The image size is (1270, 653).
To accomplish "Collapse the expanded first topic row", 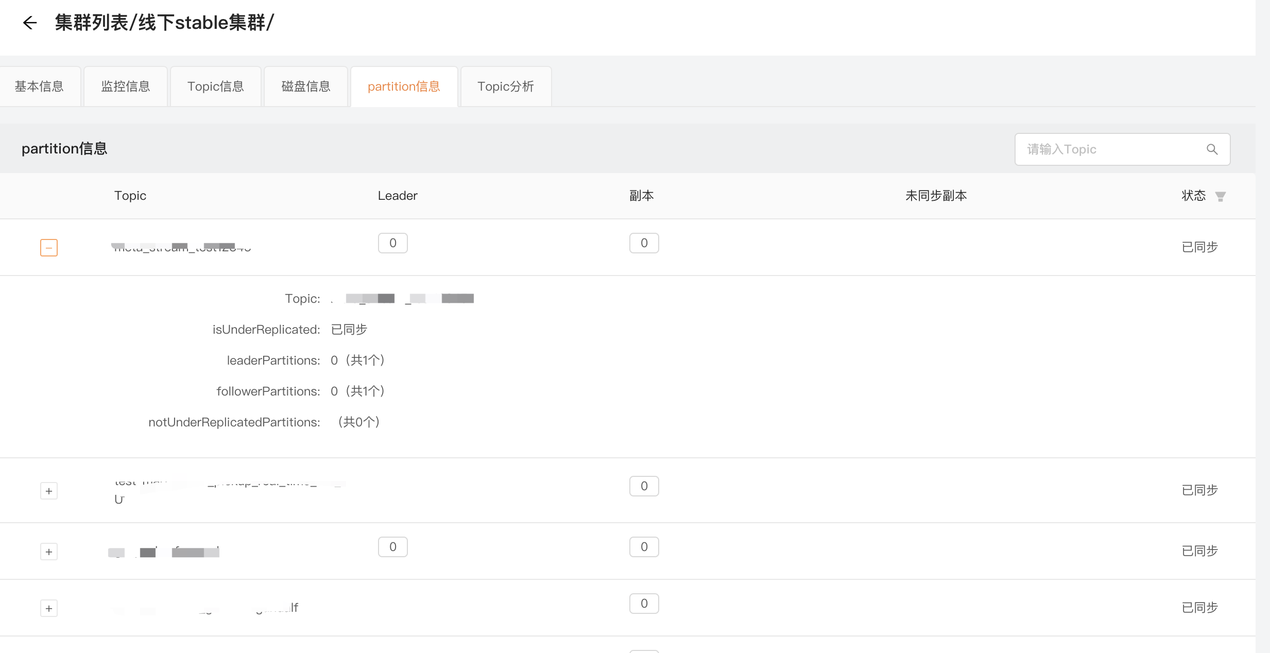I will click(x=49, y=248).
